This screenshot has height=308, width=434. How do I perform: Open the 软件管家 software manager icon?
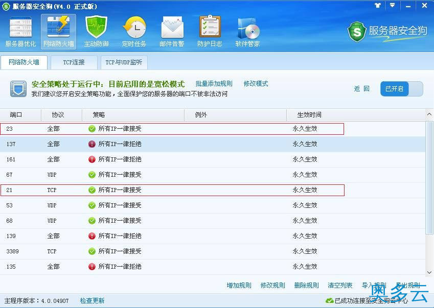[x=247, y=32]
